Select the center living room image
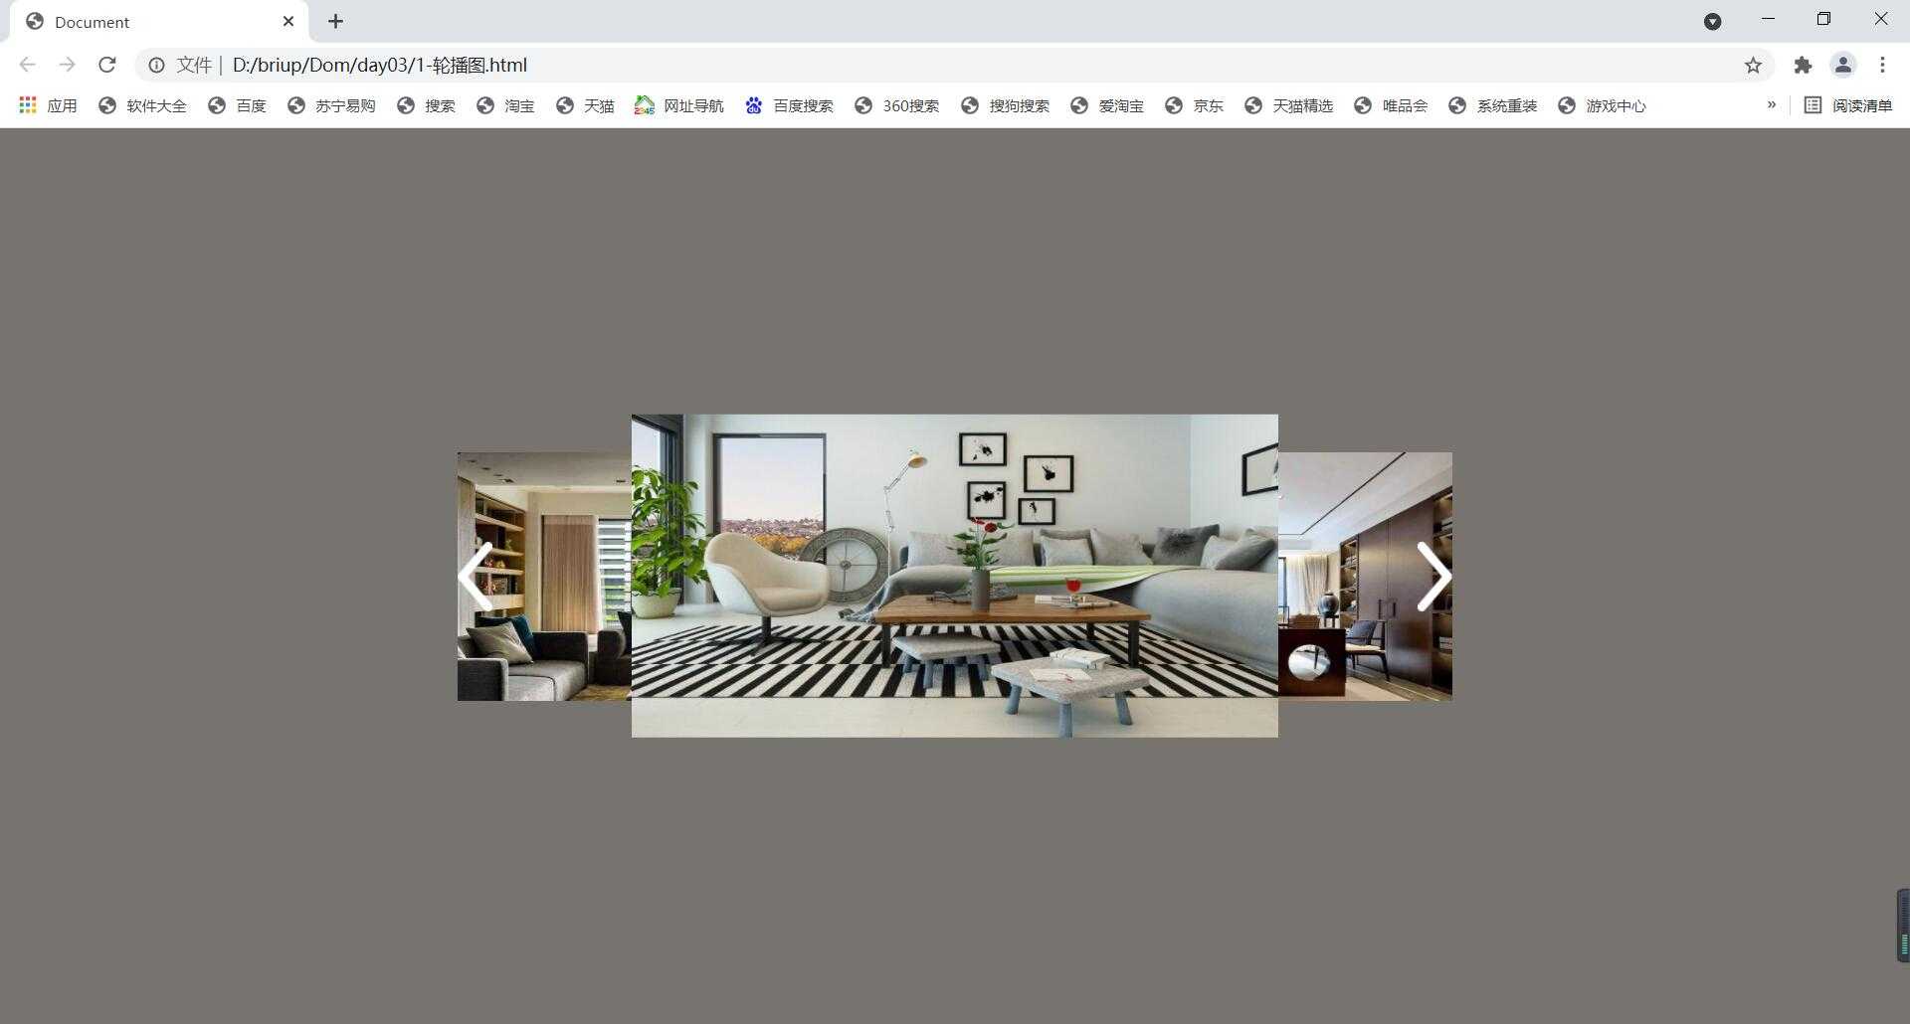This screenshot has width=1910, height=1024. pos(955,576)
